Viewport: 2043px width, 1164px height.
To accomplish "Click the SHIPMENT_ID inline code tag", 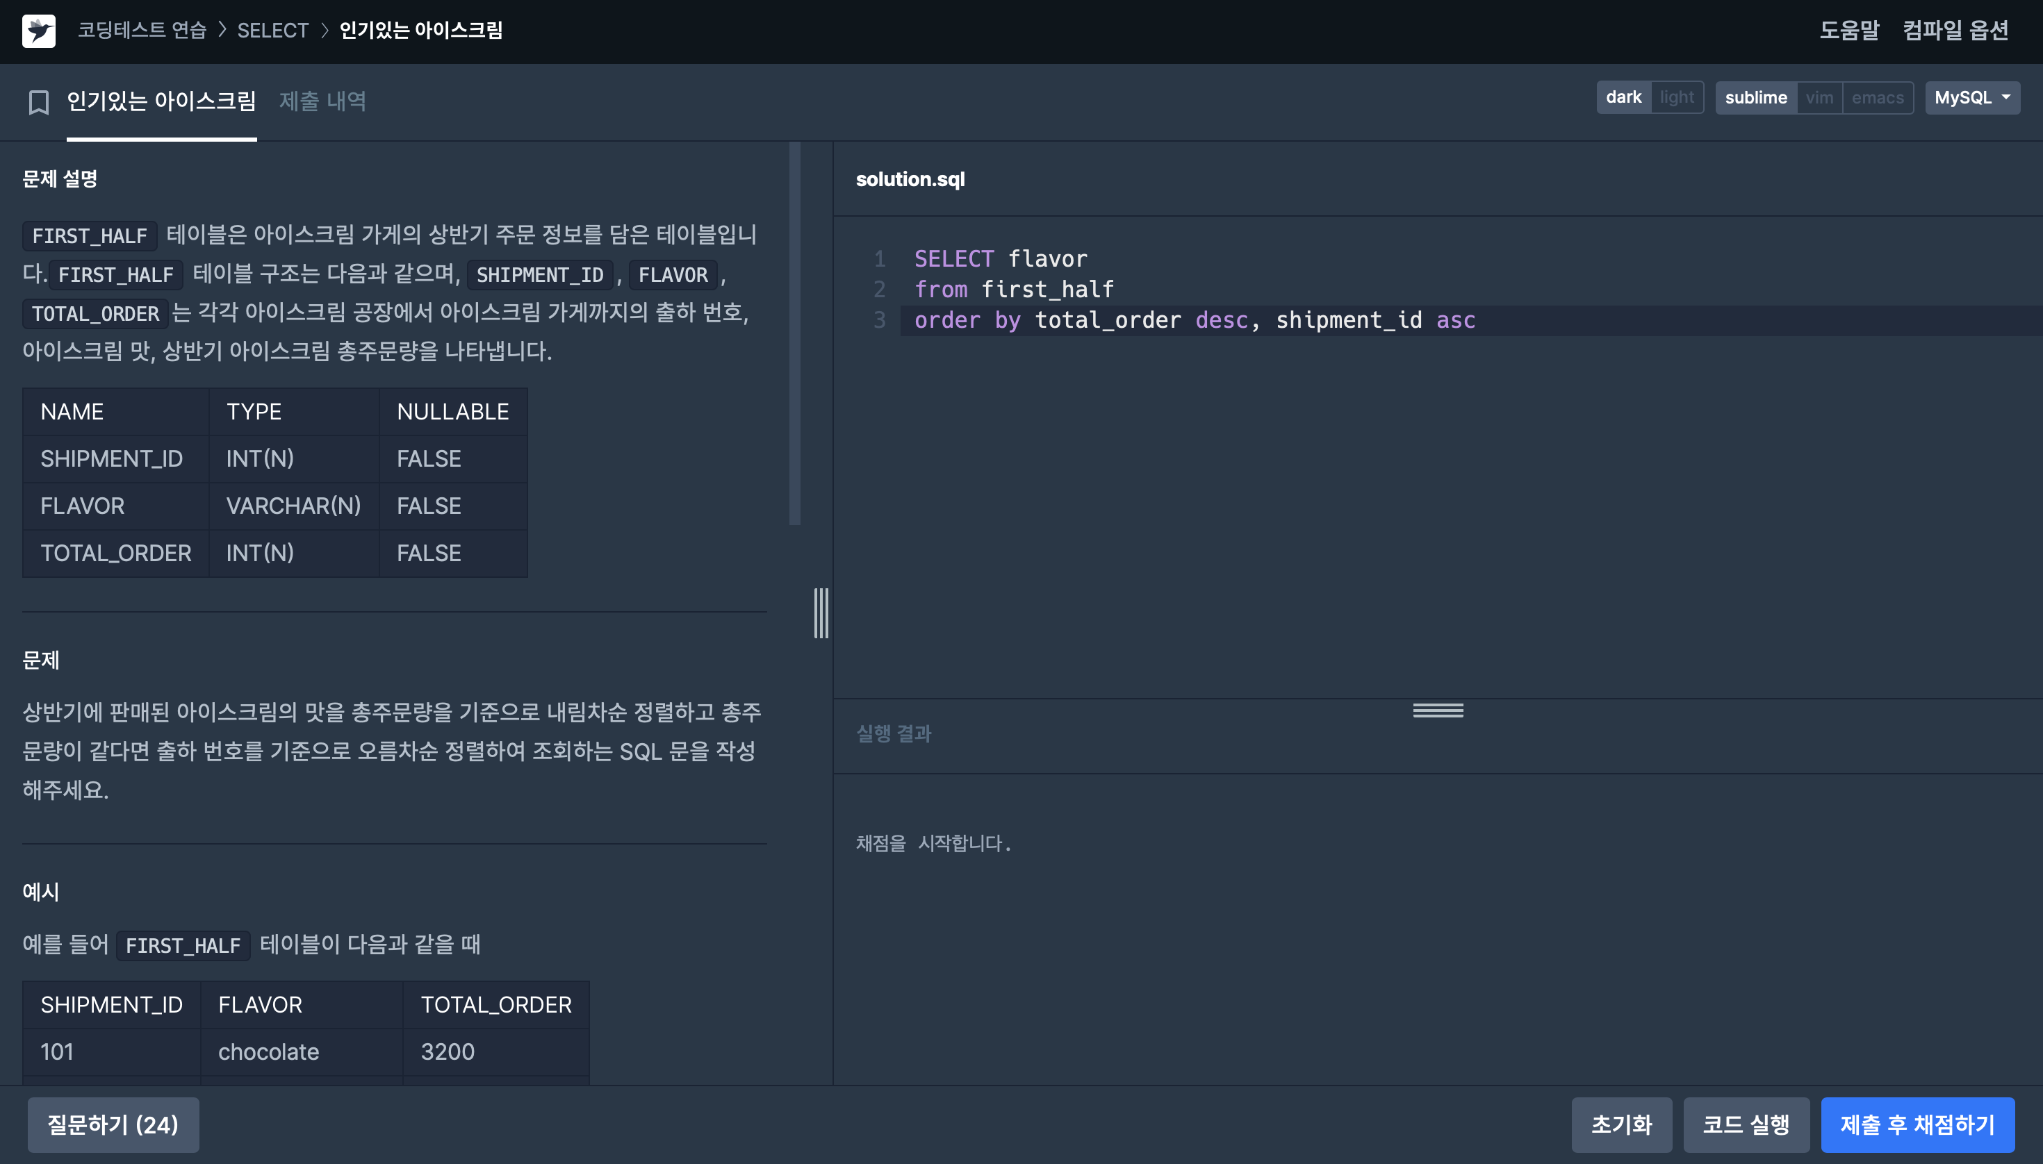I will pyautogui.click(x=540, y=274).
